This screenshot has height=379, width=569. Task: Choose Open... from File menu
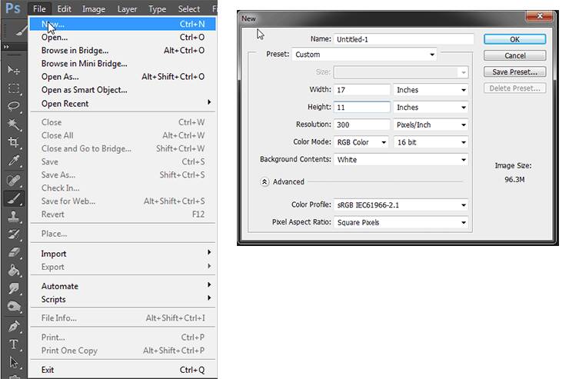pyautogui.click(x=123, y=37)
